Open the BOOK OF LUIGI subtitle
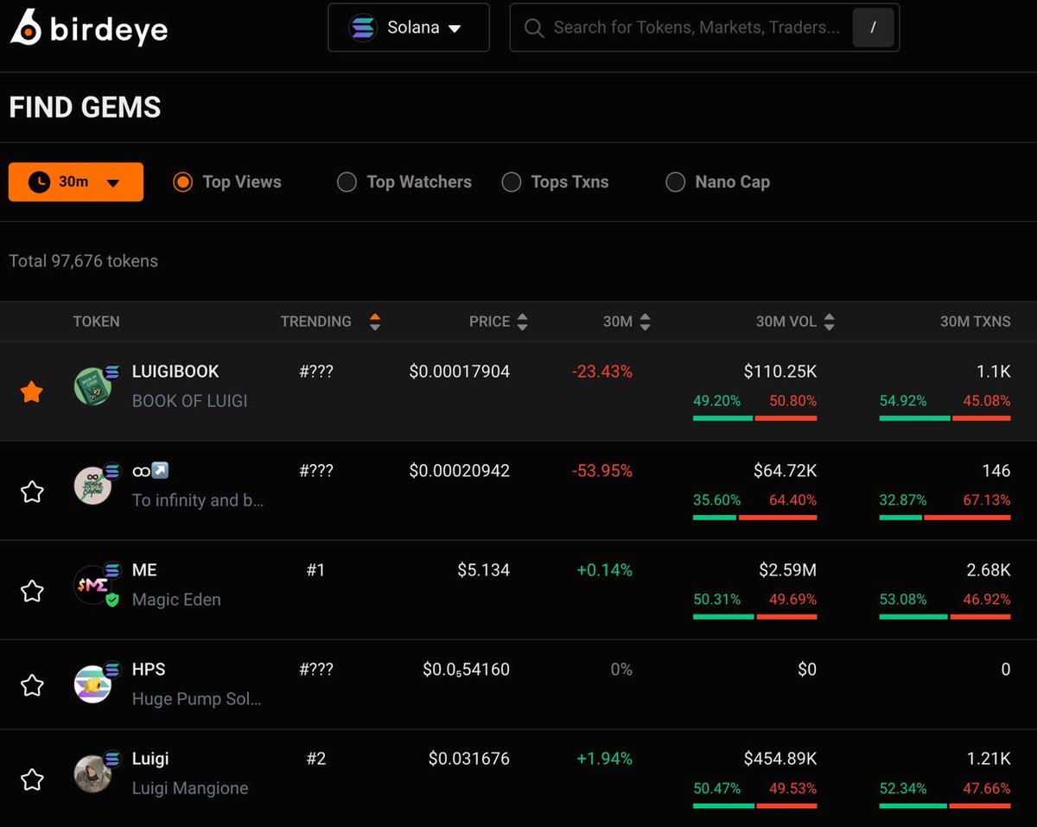Image resolution: width=1037 pixels, height=827 pixels. coord(190,401)
